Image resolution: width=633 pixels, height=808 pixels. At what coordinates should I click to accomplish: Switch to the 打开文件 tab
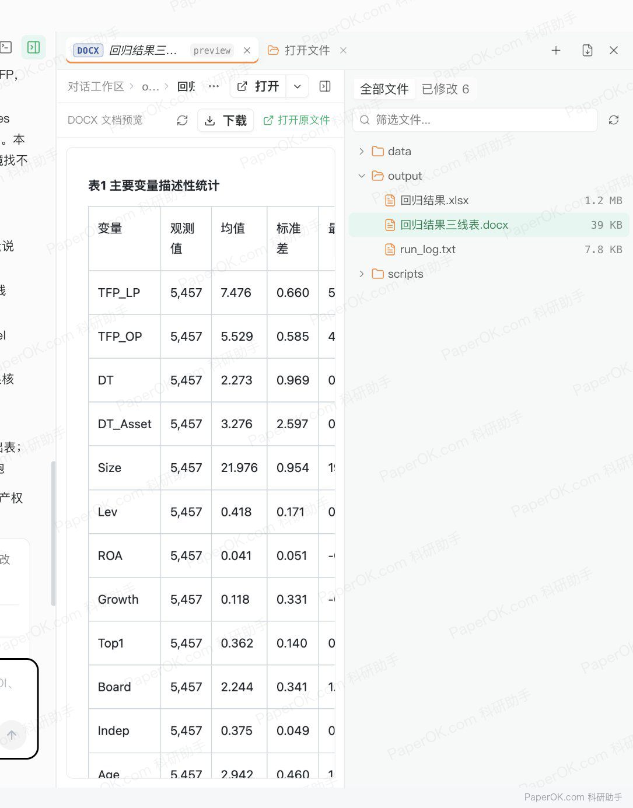click(299, 50)
